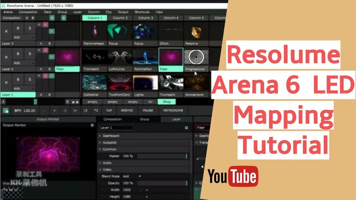
Task: Toggle Solo S on Layer 2
Action: (30, 54)
